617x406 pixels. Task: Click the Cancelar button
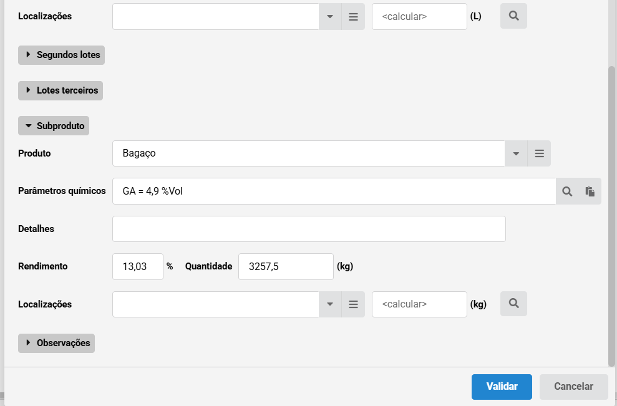click(x=574, y=387)
